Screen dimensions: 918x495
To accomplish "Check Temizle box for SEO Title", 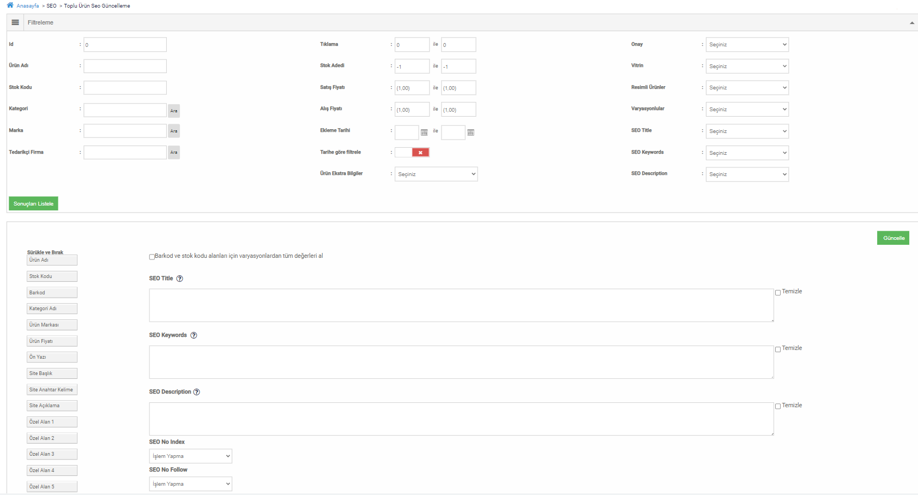I will coord(778,293).
